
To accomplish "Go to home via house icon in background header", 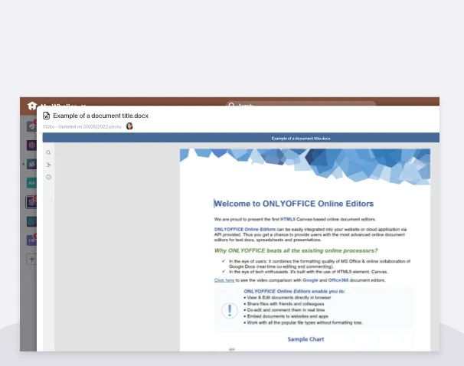I will [31, 106].
